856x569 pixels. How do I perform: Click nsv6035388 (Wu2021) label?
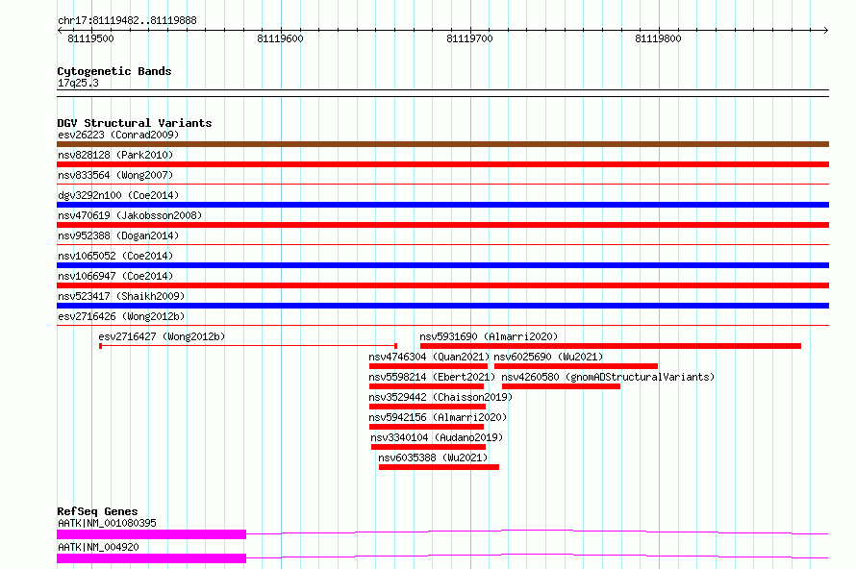click(433, 458)
